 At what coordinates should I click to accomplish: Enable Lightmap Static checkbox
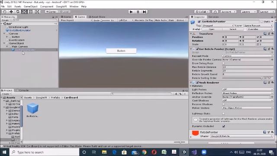pos(223,114)
